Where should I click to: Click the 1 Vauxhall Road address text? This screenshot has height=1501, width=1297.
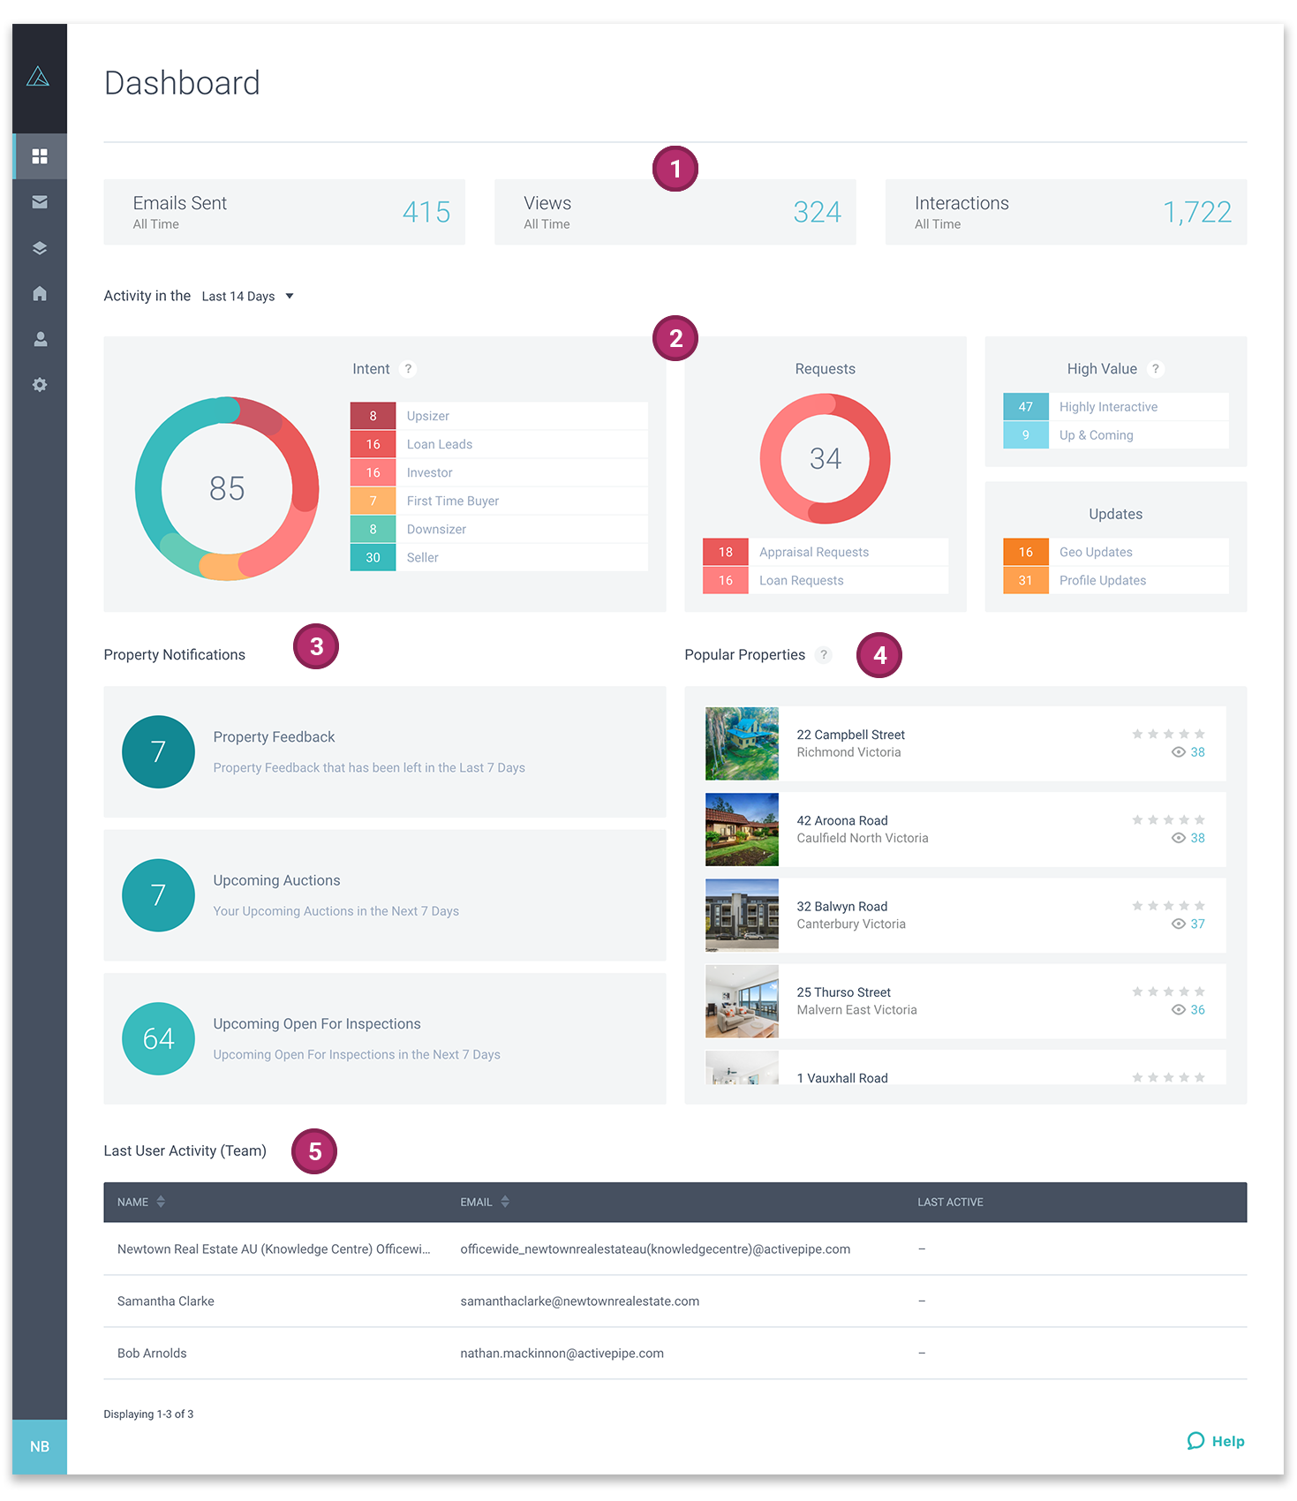pos(842,1078)
